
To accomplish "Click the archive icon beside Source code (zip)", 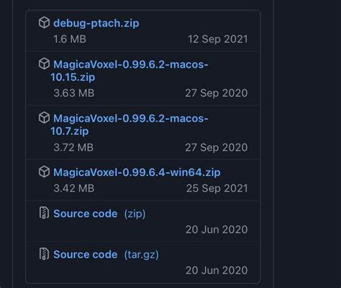I will click(44, 213).
